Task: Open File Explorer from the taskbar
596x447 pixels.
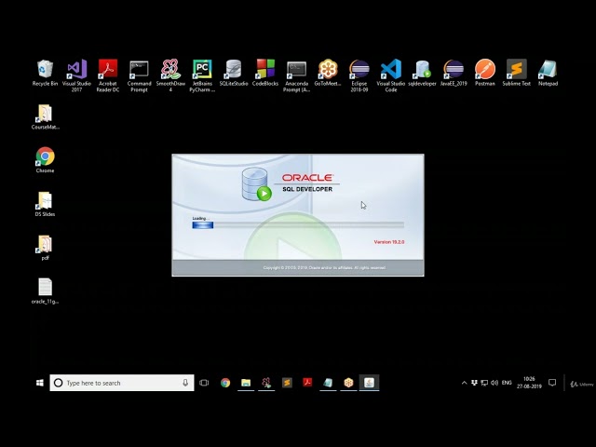Action: (246, 383)
